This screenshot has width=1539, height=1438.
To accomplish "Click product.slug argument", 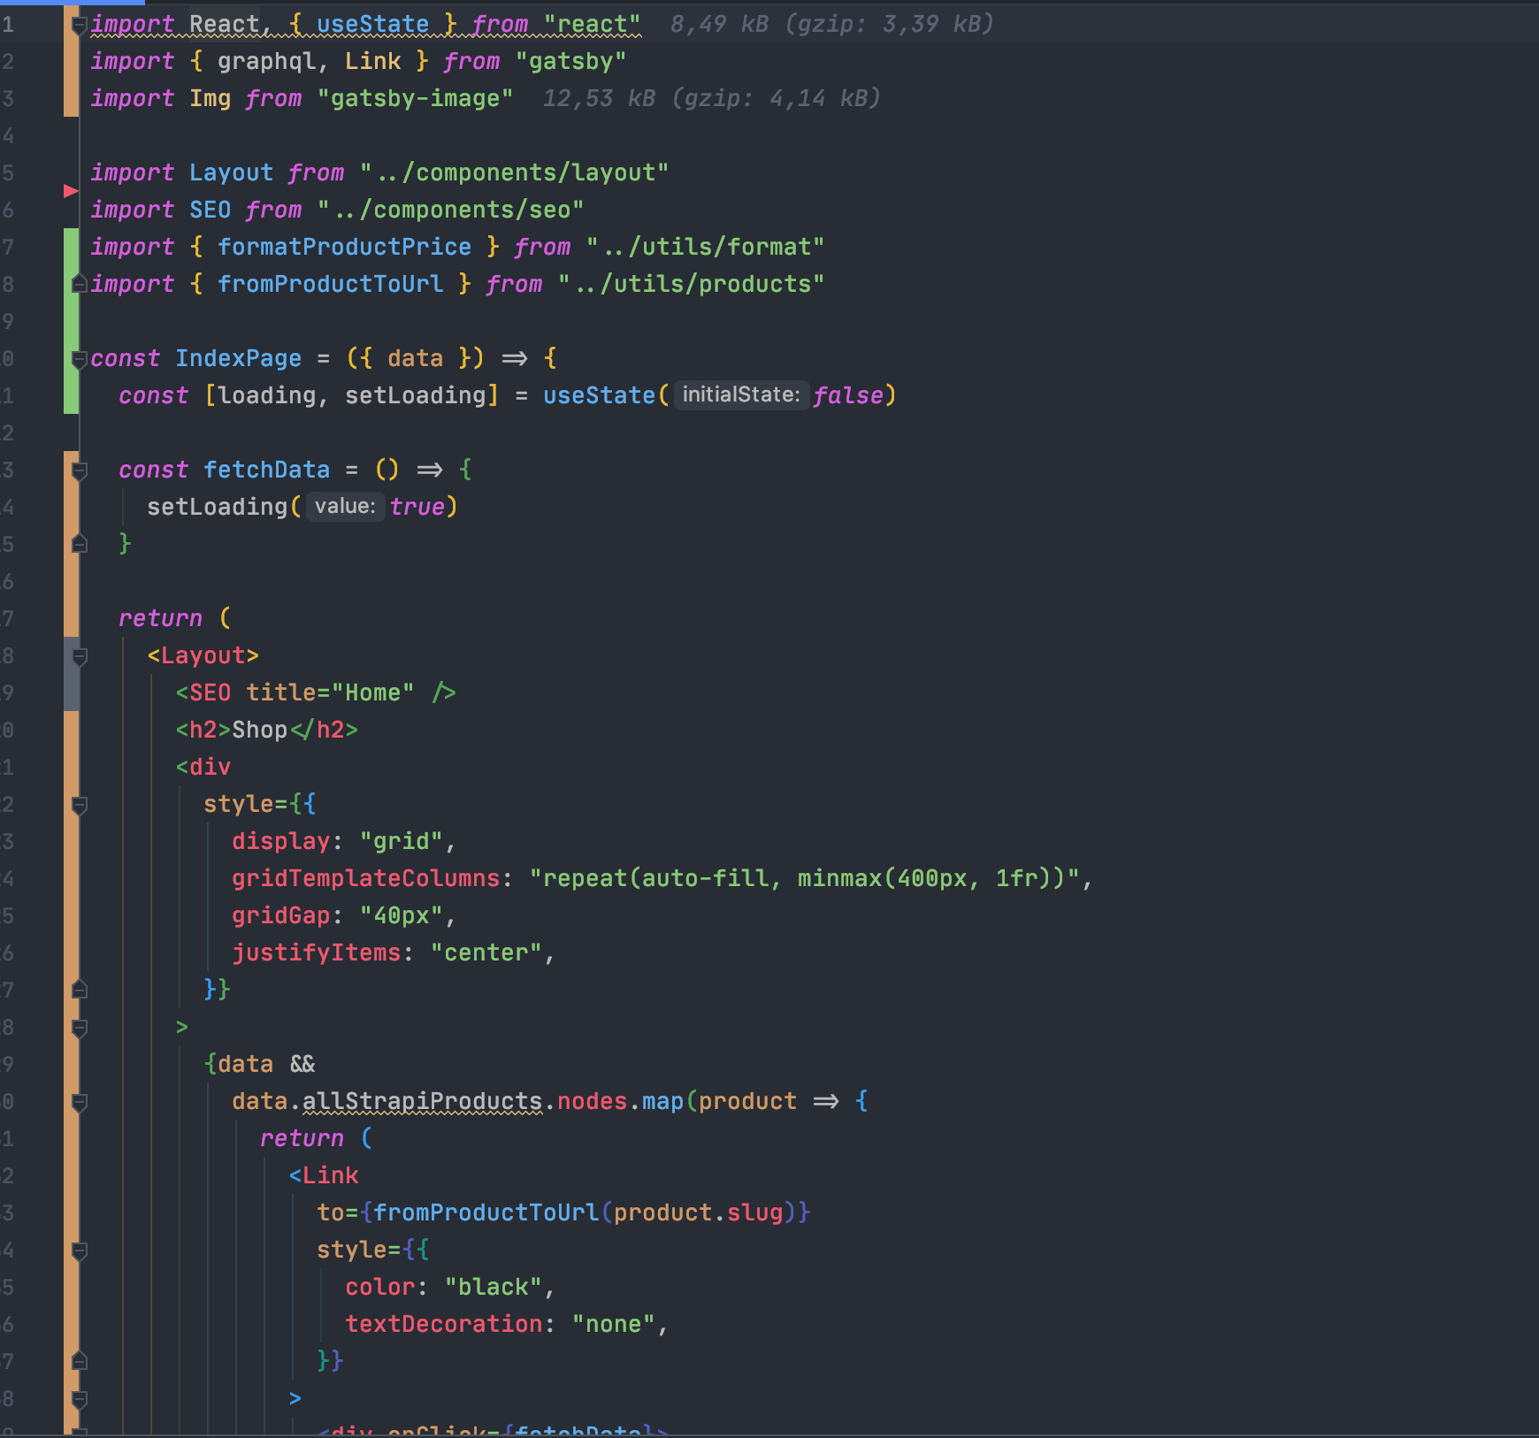I will [x=698, y=1212].
